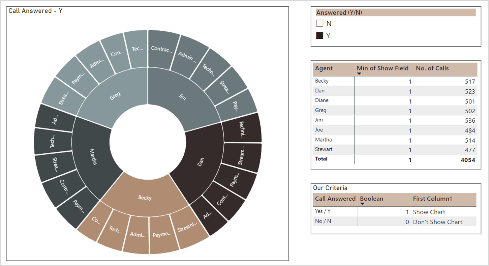Click the Yes / Y criteria row
The image size is (489, 266).
click(x=323, y=211)
